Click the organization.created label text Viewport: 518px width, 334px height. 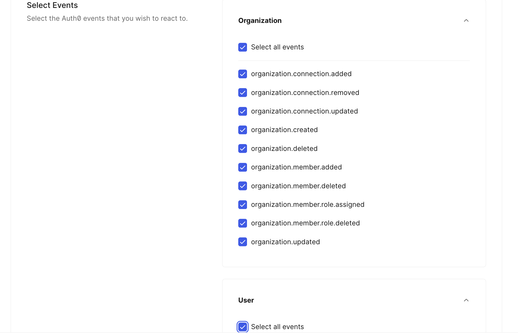point(284,130)
